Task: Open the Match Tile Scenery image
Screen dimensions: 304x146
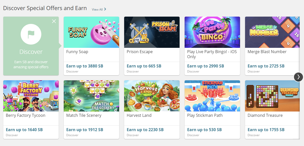Action: pos(91,96)
